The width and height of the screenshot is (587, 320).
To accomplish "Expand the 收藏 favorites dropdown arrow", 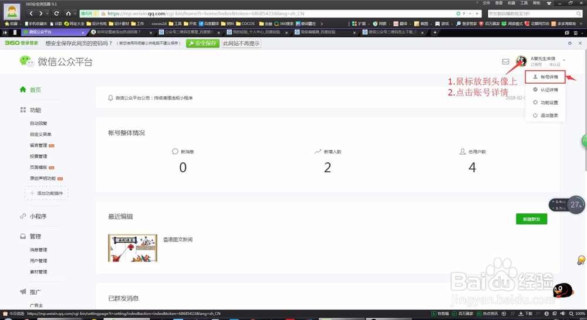I will 21,23.
